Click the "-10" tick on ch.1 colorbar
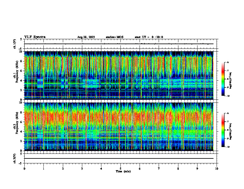This screenshot has height=189, width=244. coord(228,96)
